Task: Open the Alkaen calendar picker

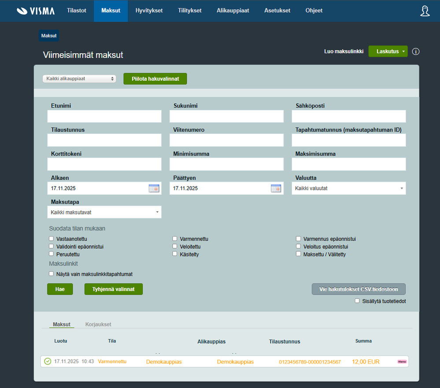Action: pyautogui.click(x=154, y=188)
